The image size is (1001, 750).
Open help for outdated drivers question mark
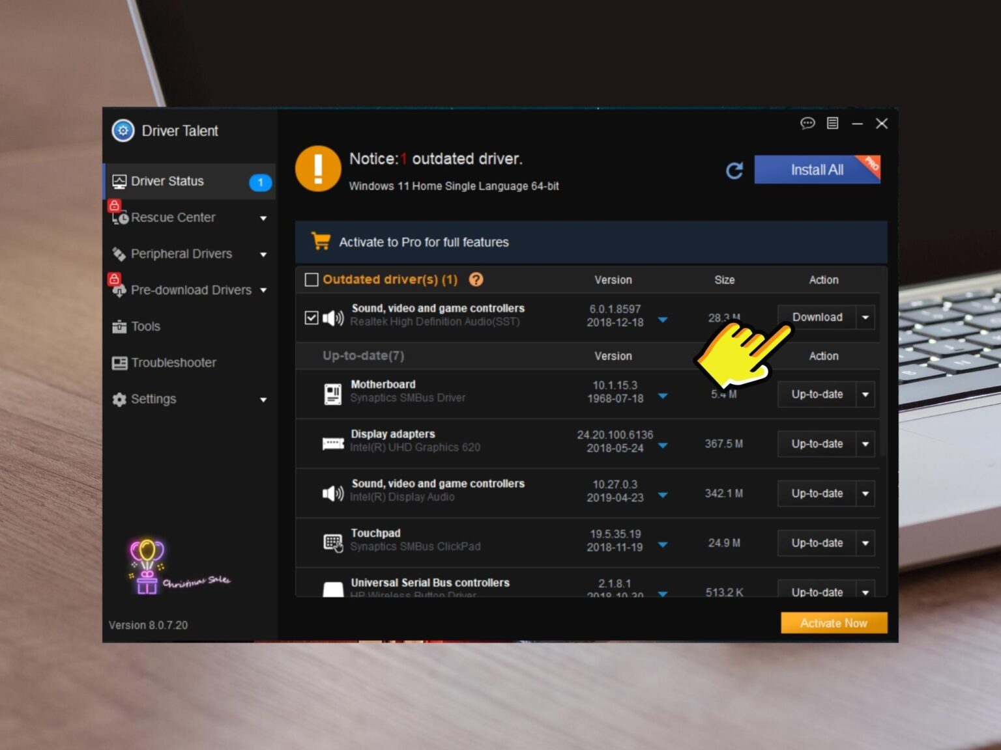(476, 279)
